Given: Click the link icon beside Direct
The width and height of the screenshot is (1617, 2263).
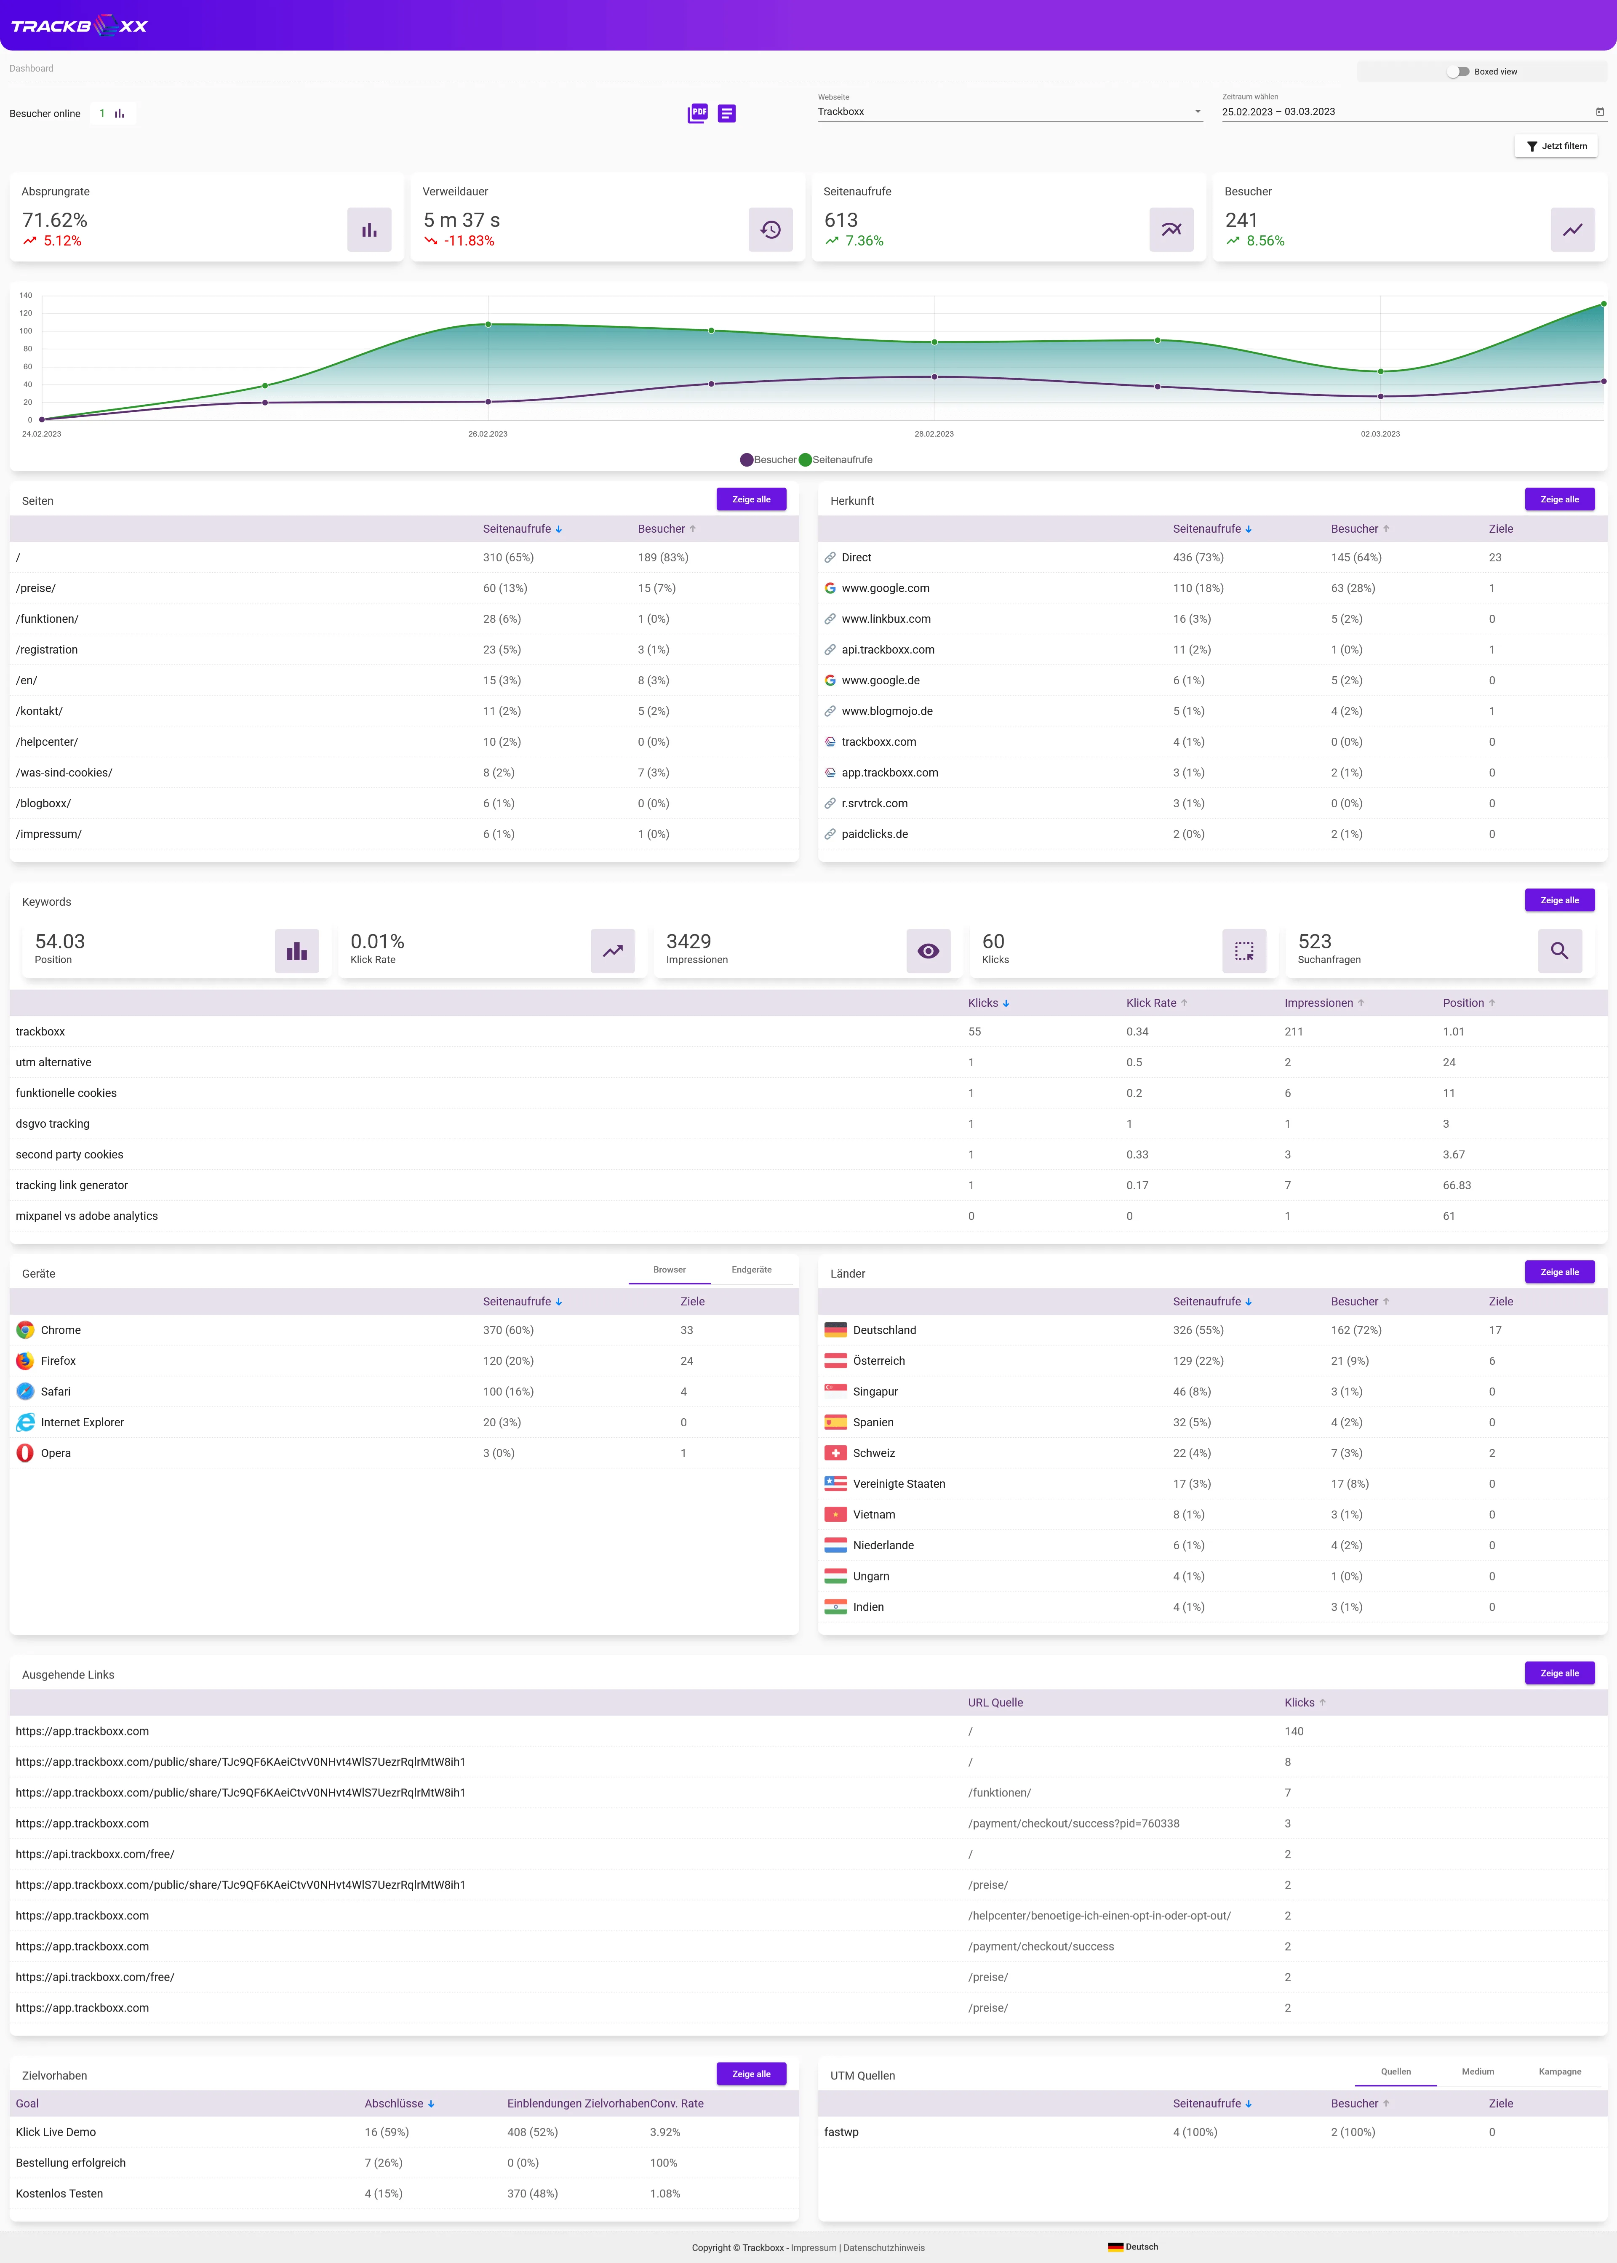Looking at the screenshot, I should (830, 558).
